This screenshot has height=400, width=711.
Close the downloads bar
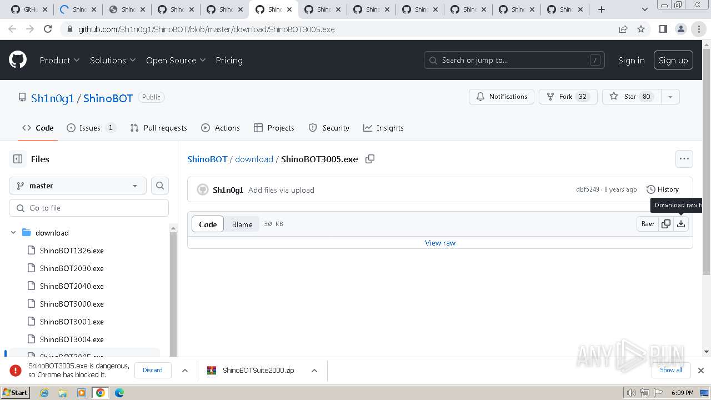point(701,371)
